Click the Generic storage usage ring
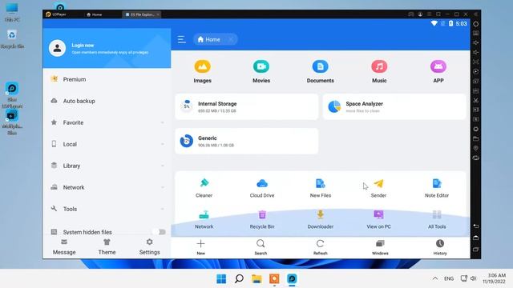The image size is (513, 288). [x=187, y=141]
